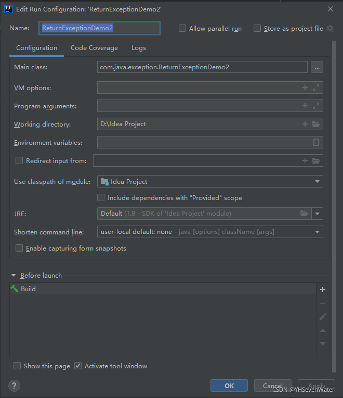343x398 pixels.
Task: Browse folder for Working directory
Action: tap(316, 124)
